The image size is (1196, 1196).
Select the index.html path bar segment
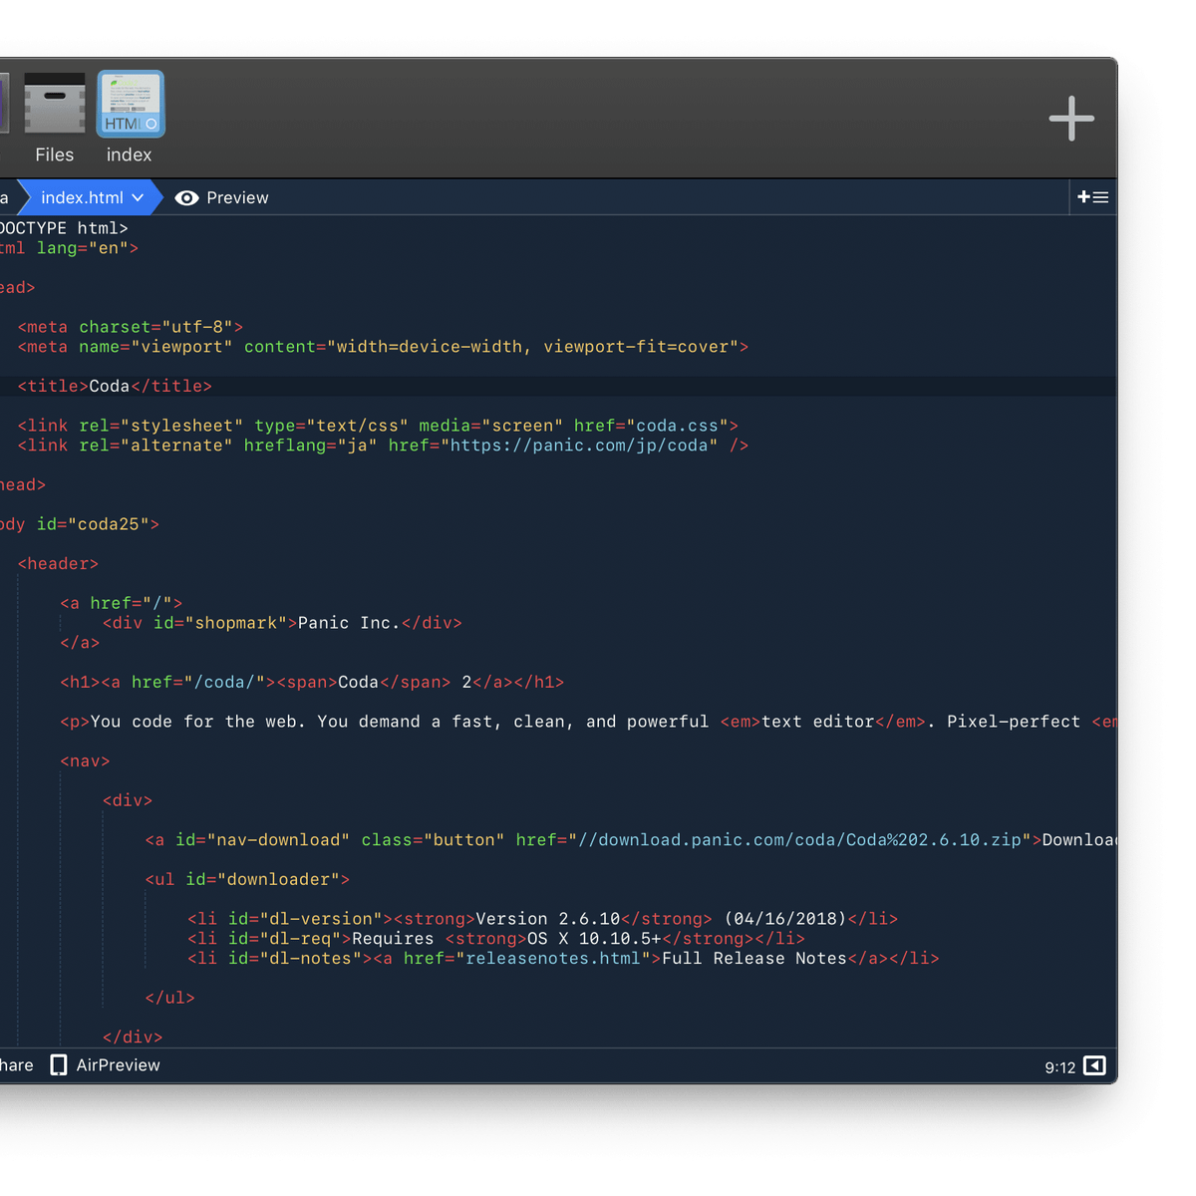pos(82,198)
